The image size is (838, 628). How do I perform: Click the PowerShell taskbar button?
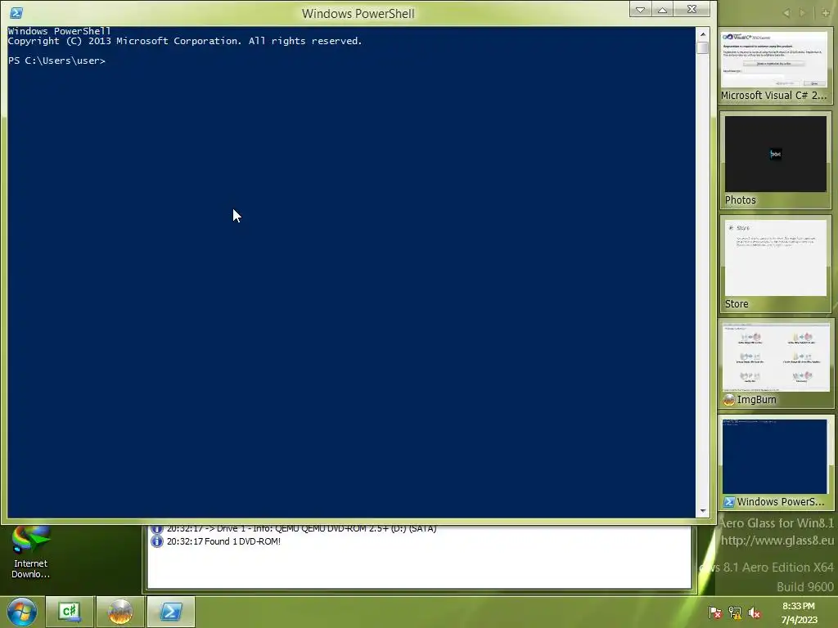pos(171,612)
